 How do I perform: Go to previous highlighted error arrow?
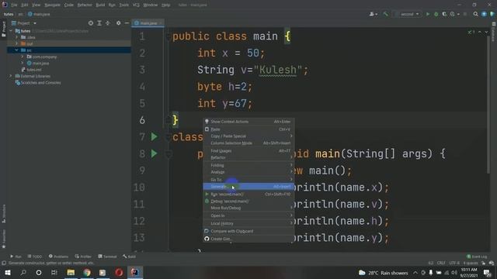(x=480, y=33)
